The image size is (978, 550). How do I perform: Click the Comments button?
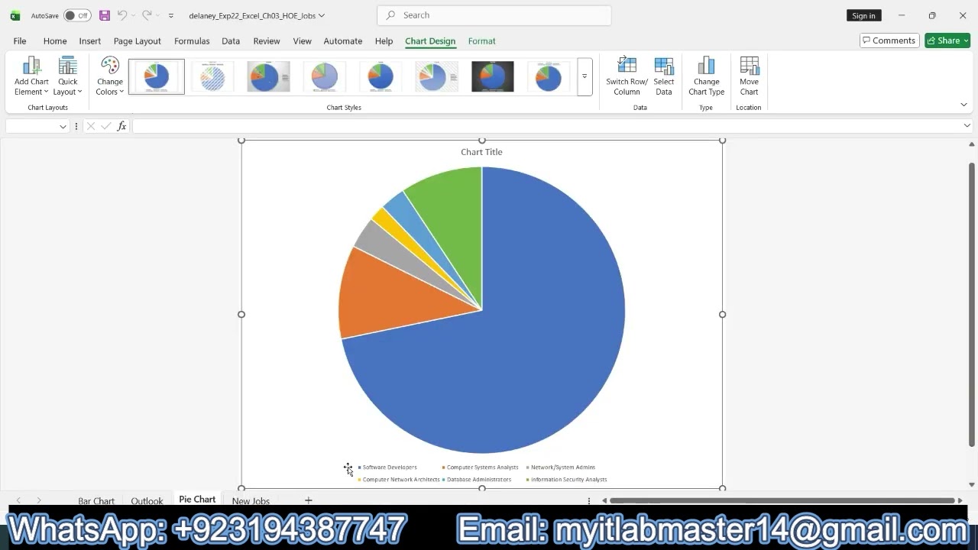click(889, 40)
